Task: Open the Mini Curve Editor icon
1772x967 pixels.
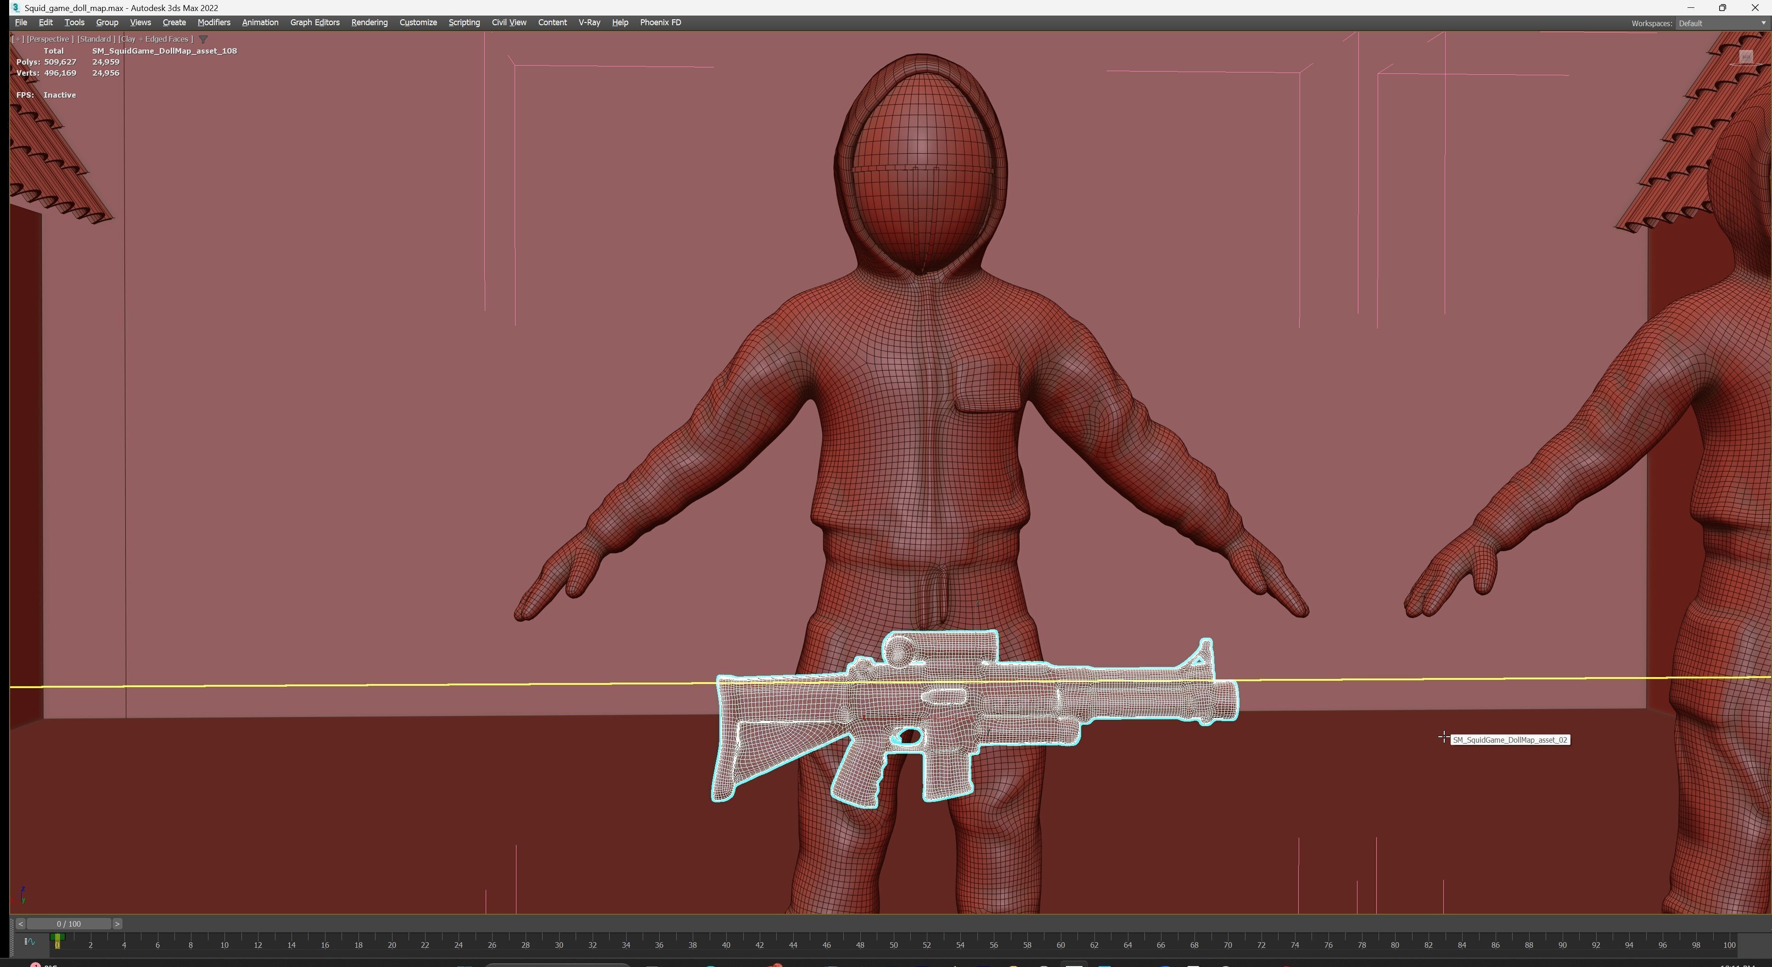Action: (29, 942)
